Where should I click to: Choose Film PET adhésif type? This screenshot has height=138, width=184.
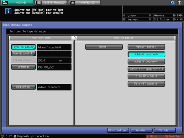(146, 84)
